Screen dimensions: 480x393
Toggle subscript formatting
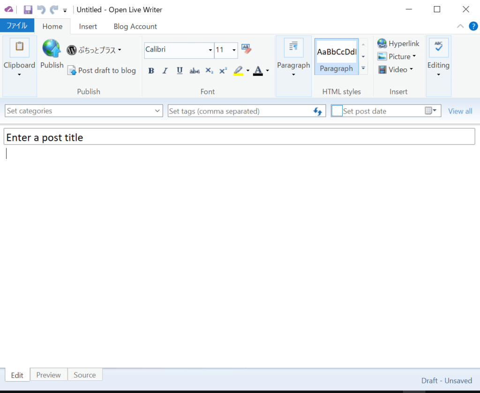pyautogui.click(x=209, y=70)
